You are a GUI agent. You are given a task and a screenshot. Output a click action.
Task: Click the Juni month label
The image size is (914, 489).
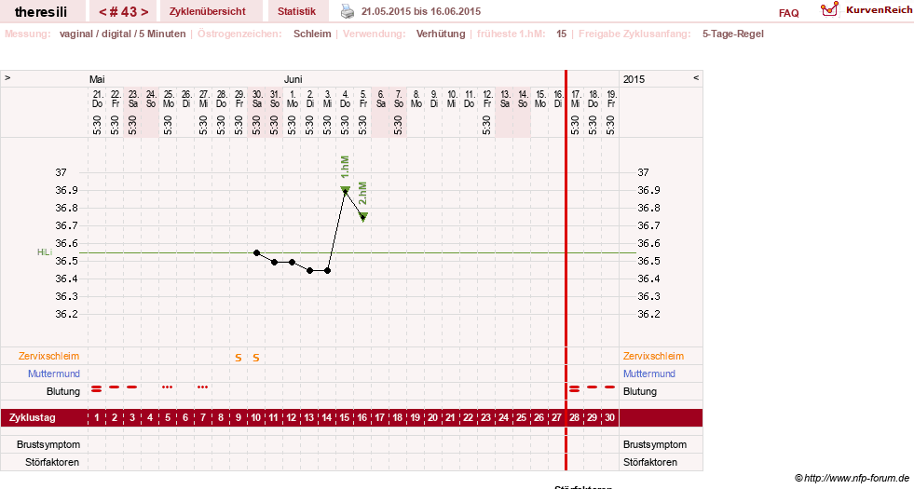(x=293, y=79)
